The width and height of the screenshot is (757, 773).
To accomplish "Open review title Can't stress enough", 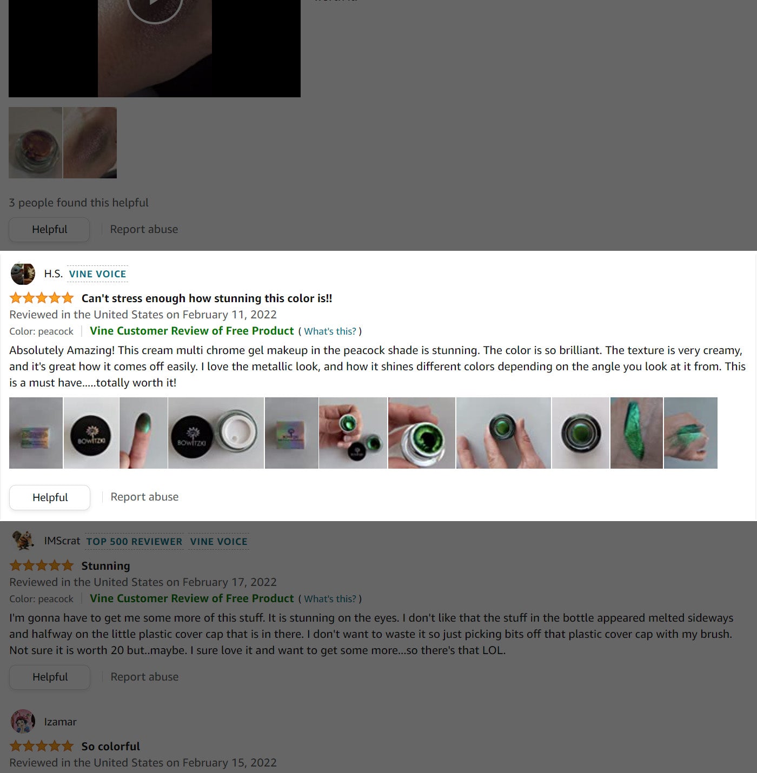I will [207, 298].
